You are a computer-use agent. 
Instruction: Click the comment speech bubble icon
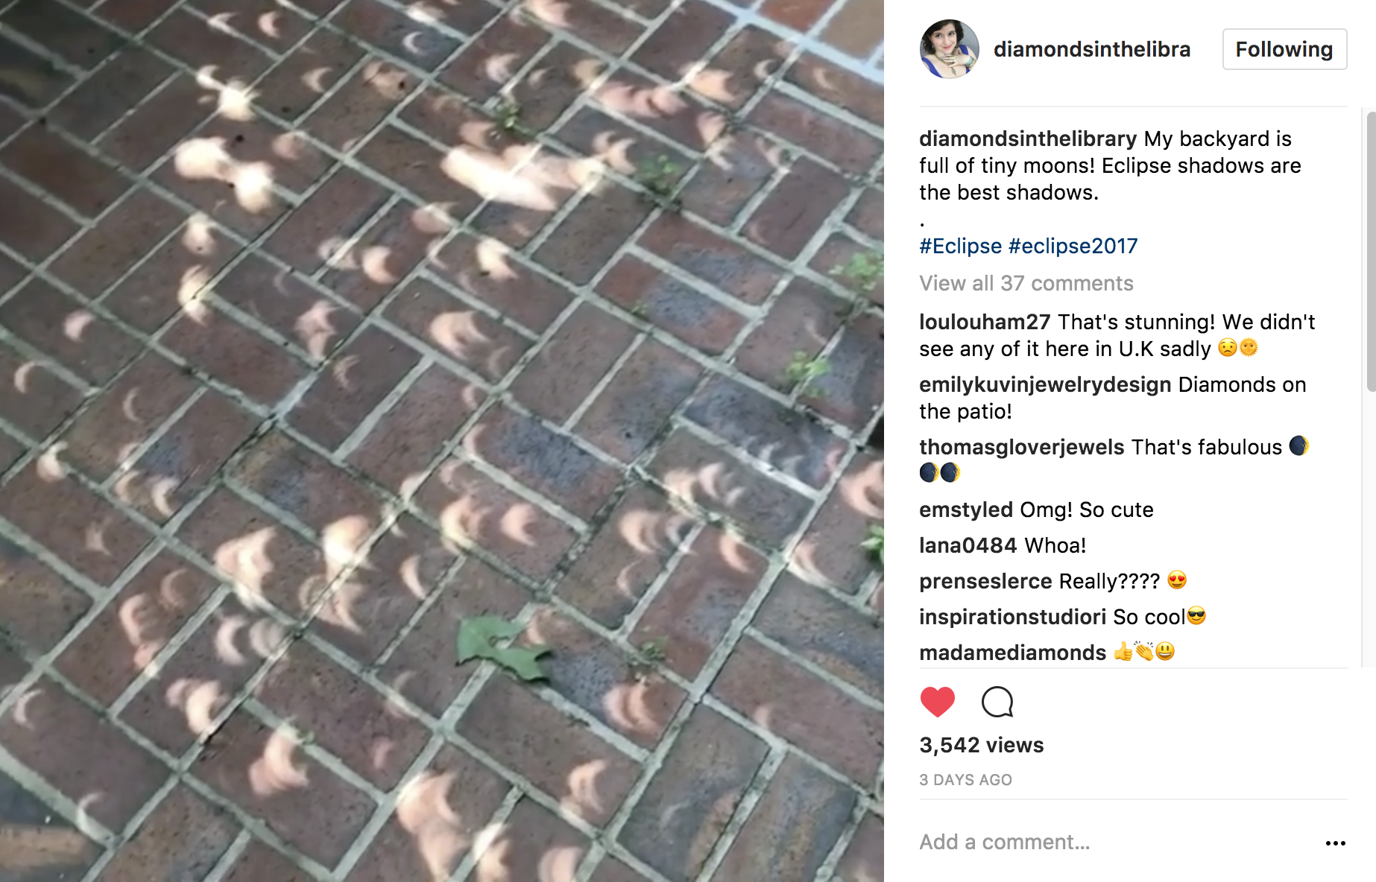[997, 702]
